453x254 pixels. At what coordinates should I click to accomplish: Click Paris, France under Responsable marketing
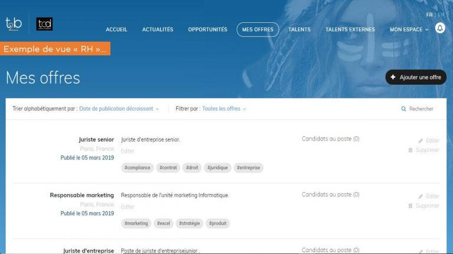coord(97,205)
